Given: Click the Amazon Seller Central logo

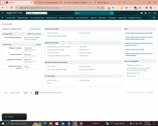Looking at the screenshot, I should 15,13.
